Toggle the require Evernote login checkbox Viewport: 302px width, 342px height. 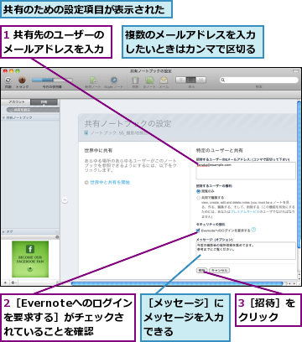(198, 231)
